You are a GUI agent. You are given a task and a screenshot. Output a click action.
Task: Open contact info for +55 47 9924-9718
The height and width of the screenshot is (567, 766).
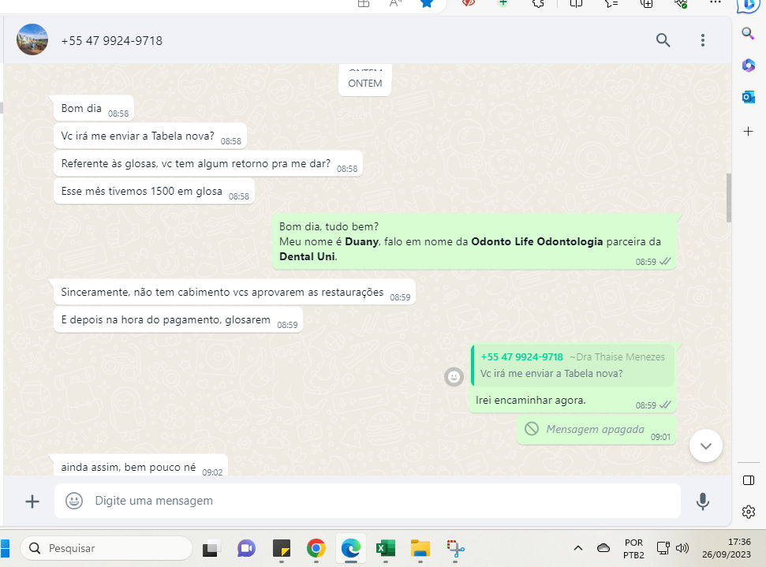coord(111,40)
